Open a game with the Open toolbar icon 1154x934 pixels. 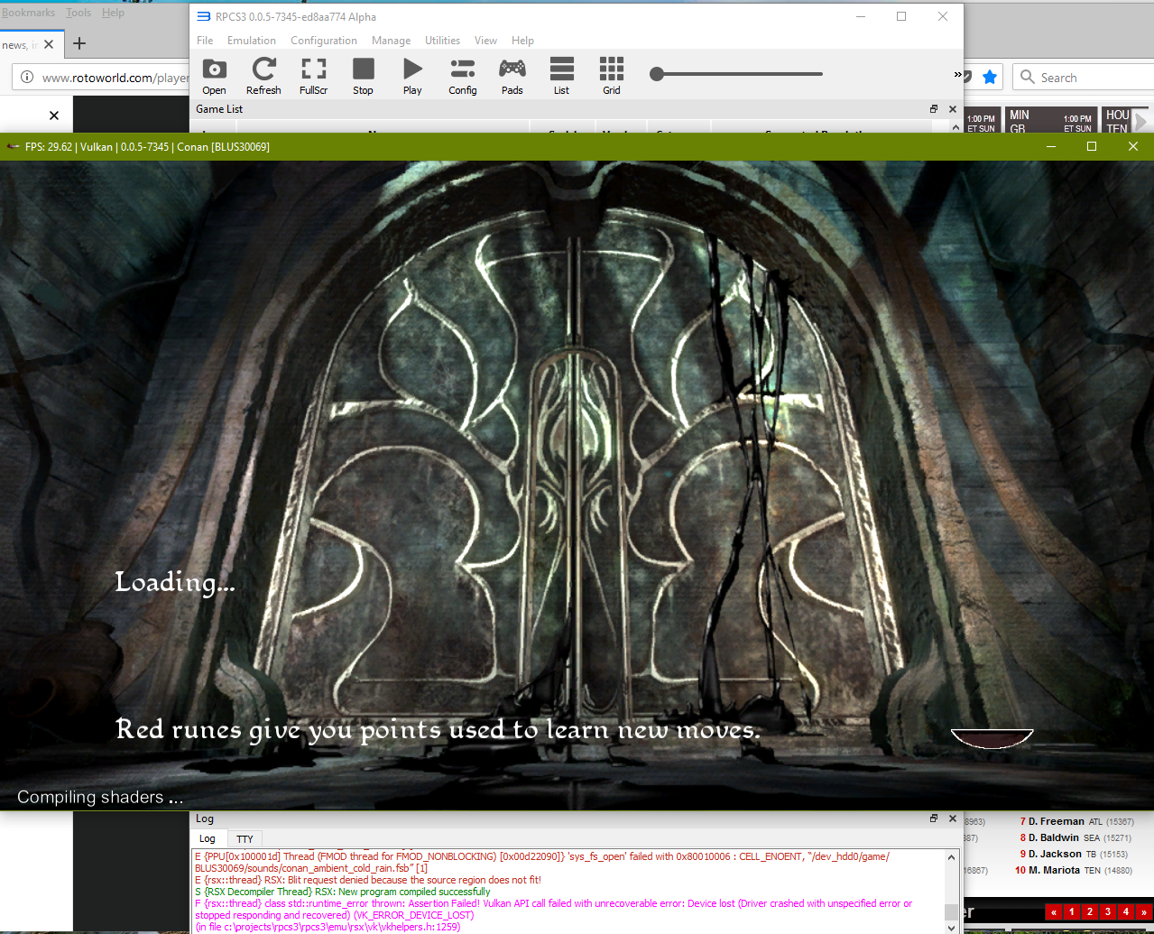coord(215,77)
